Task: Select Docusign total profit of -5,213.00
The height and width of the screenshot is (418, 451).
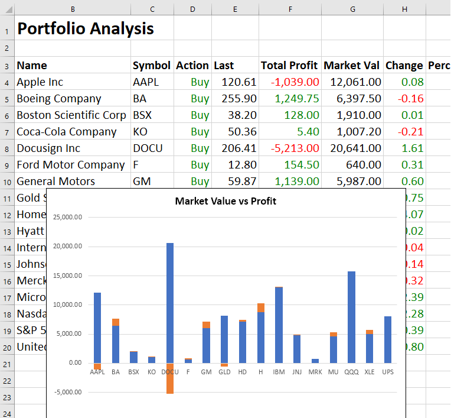Action: click(x=295, y=148)
